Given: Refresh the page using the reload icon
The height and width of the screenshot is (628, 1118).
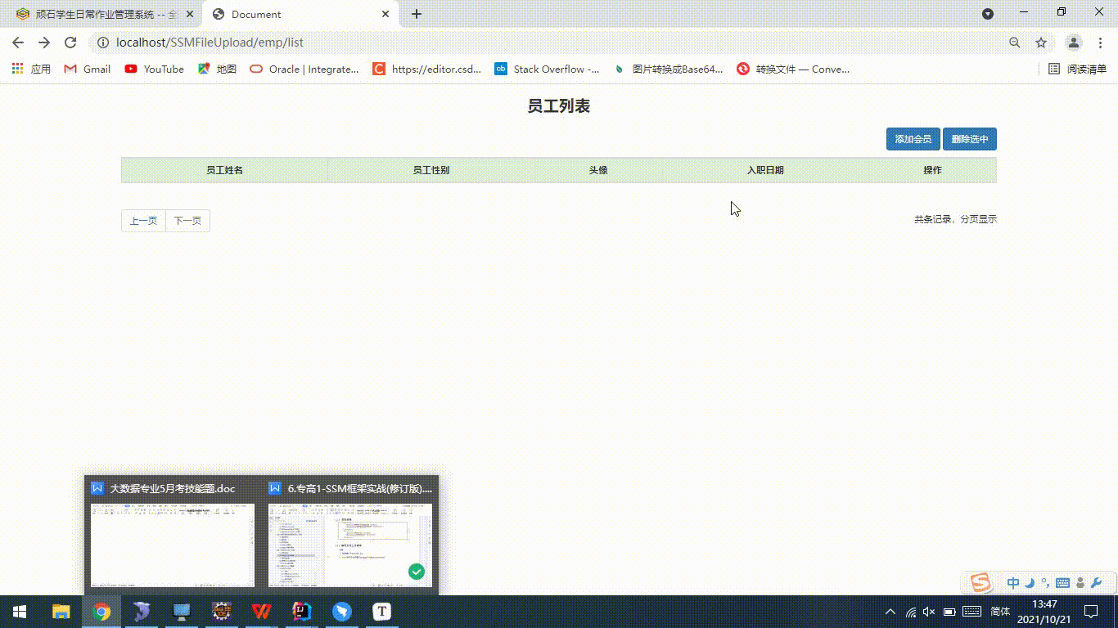Looking at the screenshot, I should pos(73,43).
